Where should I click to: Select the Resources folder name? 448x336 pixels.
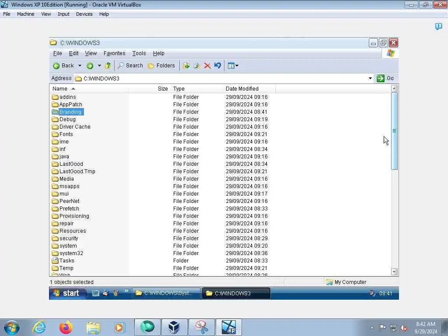[x=73, y=231]
